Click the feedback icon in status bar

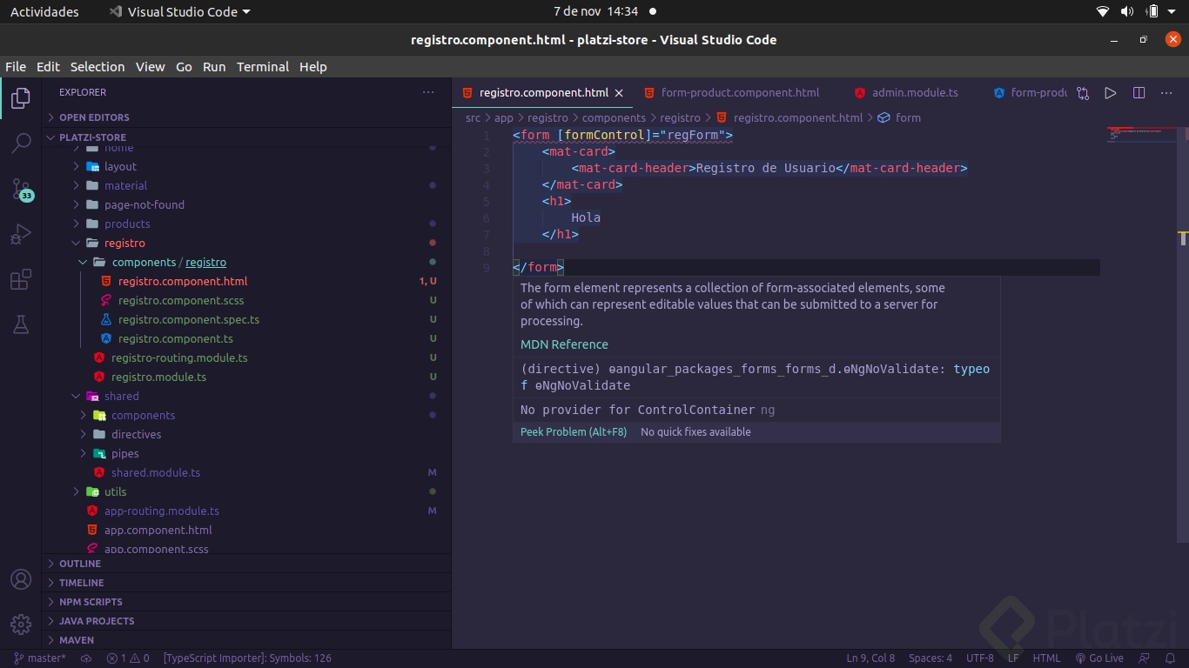point(1145,658)
